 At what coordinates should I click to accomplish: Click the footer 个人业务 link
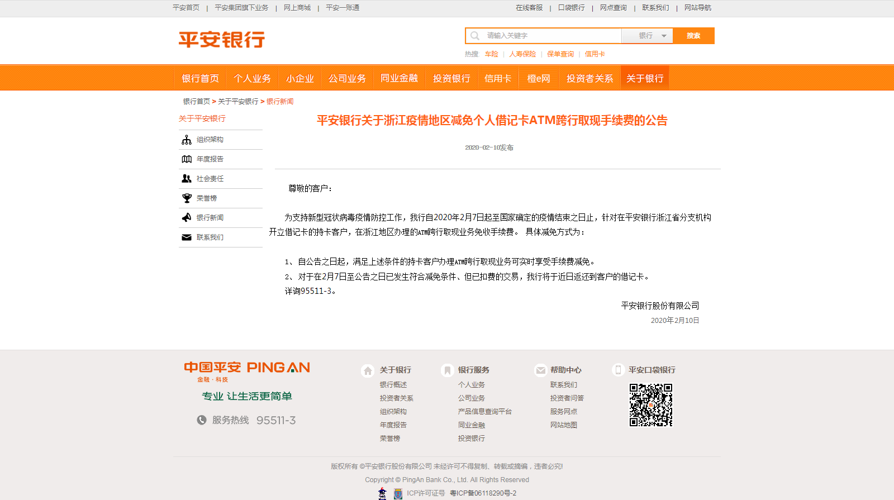click(472, 385)
